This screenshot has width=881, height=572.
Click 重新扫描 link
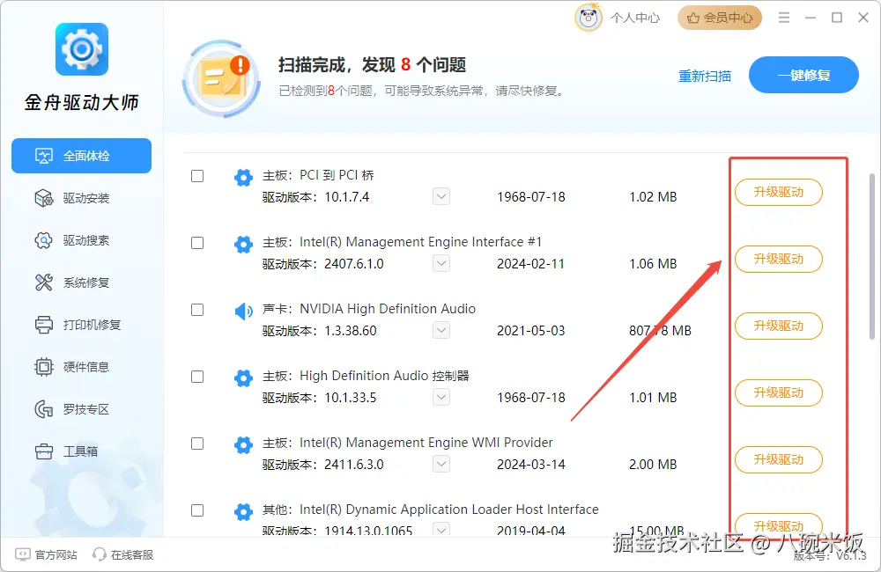(x=705, y=76)
